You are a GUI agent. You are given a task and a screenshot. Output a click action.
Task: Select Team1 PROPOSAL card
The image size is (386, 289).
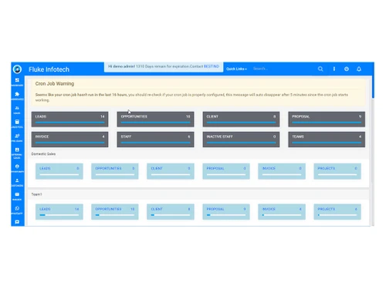click(226, 212)
